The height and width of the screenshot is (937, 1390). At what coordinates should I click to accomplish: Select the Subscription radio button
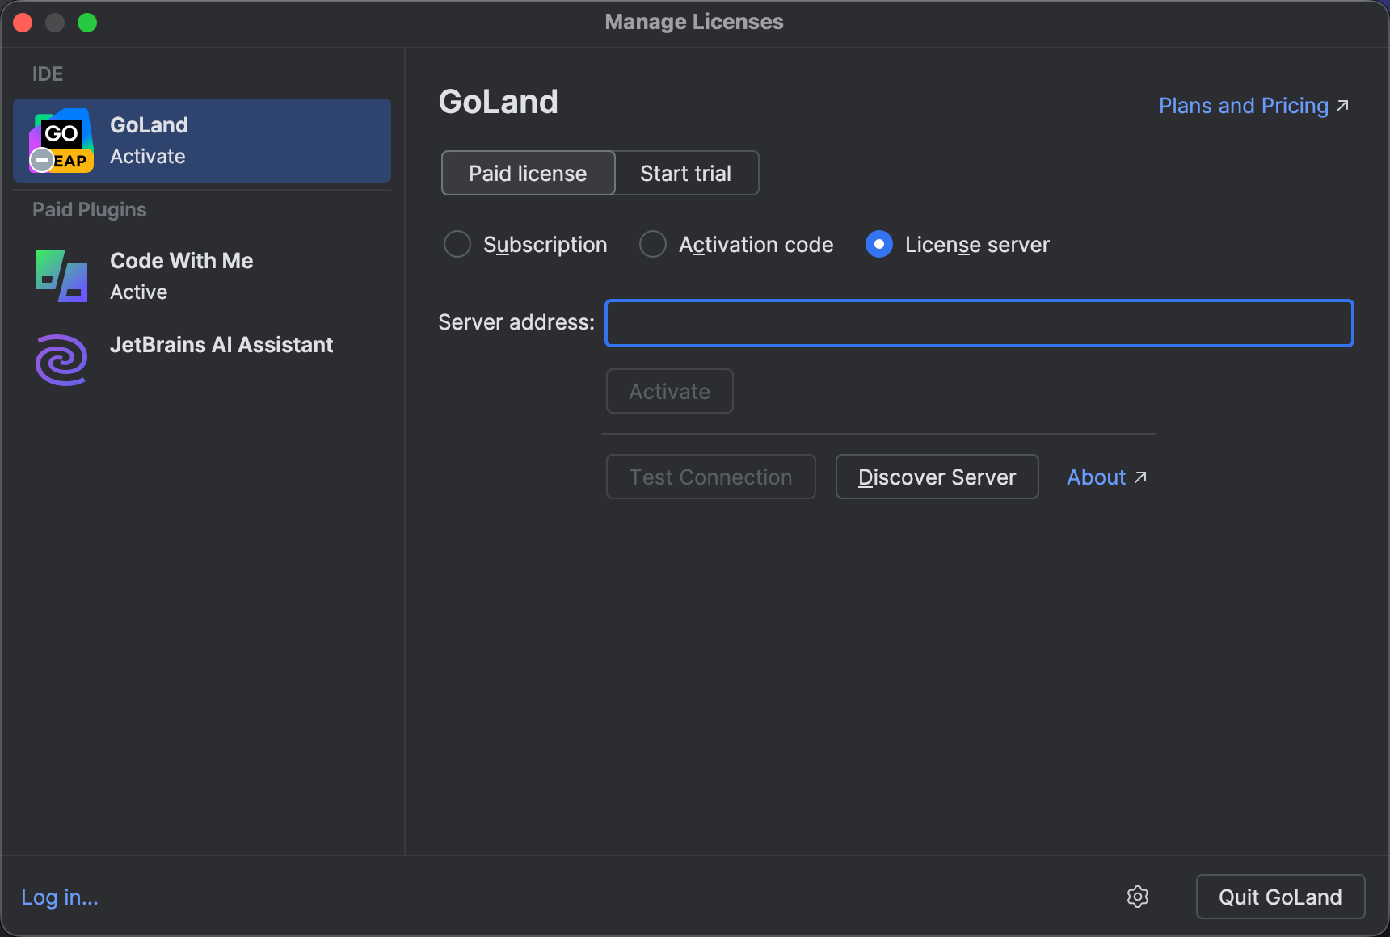(457, 244)
